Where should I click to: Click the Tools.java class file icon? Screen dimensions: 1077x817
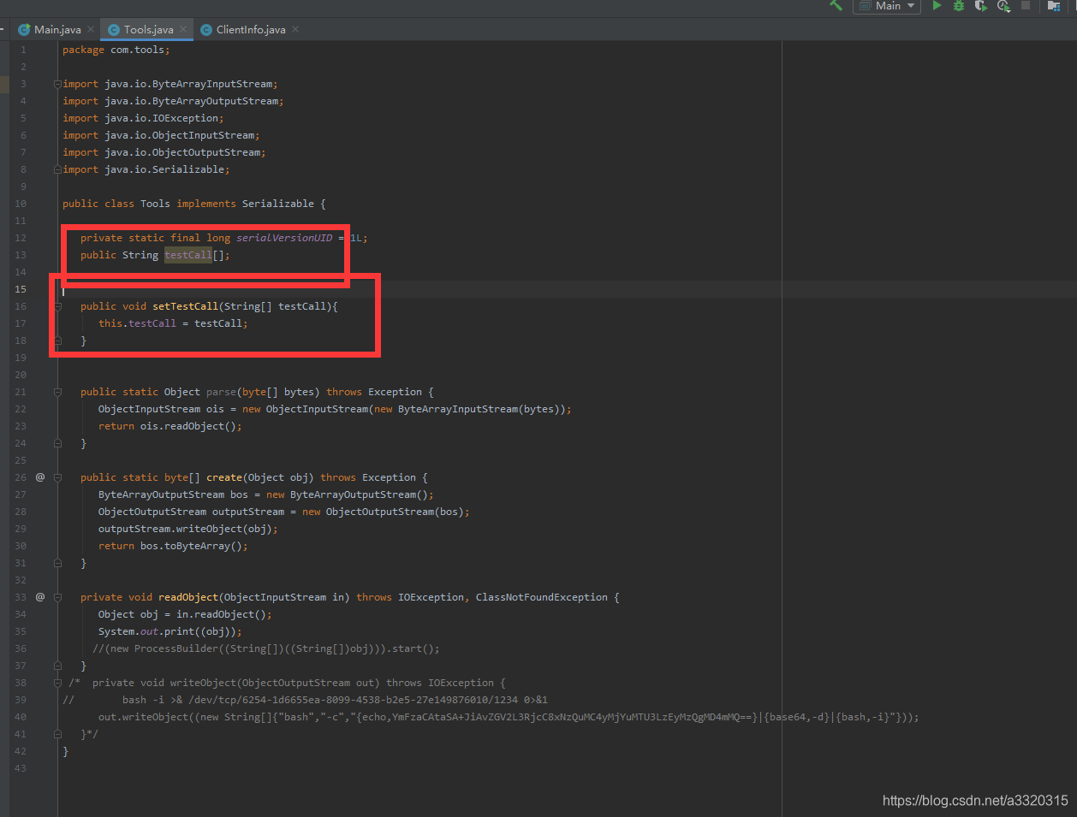114,29
